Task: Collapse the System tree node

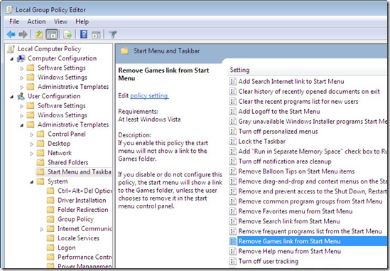Action: coord(32,182)
